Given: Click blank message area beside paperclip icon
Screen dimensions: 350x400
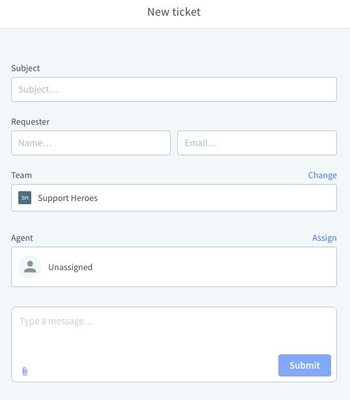Looking at the screenshot, I should 153,367.
